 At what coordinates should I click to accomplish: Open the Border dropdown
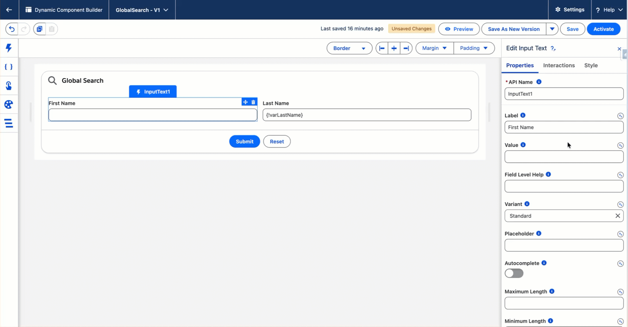point(349,48)
